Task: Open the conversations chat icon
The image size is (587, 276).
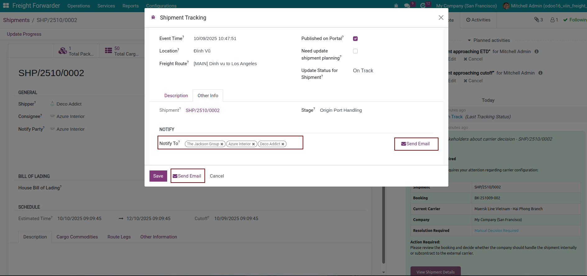Action: click(407, 6)
